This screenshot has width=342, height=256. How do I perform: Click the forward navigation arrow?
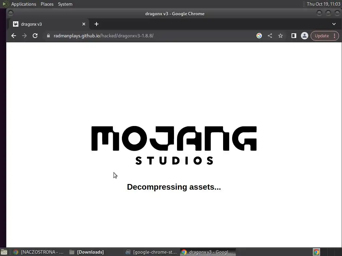point(24,36)
